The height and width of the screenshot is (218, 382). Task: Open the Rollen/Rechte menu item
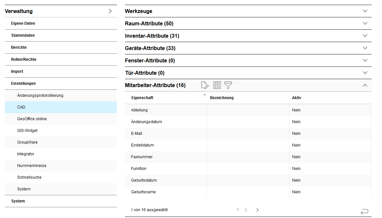click(24, 59)
